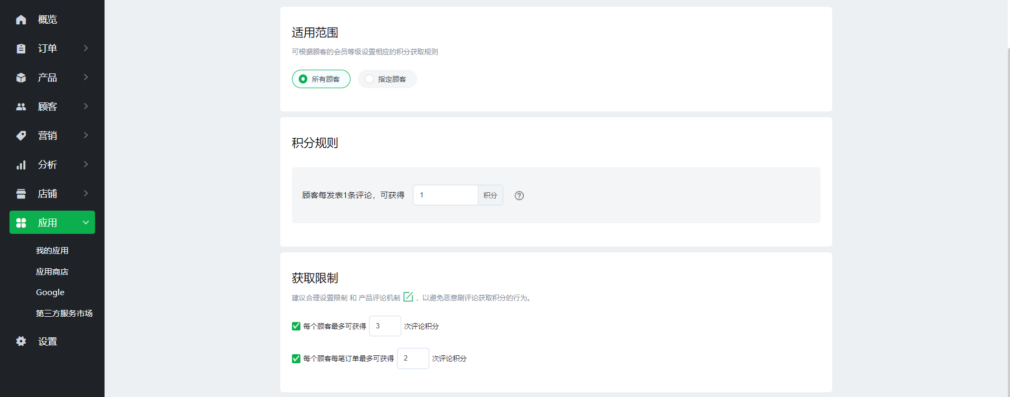Open the Google submenu item
The height and width of the screenshot is (397, 1010).
coord(50,292)
